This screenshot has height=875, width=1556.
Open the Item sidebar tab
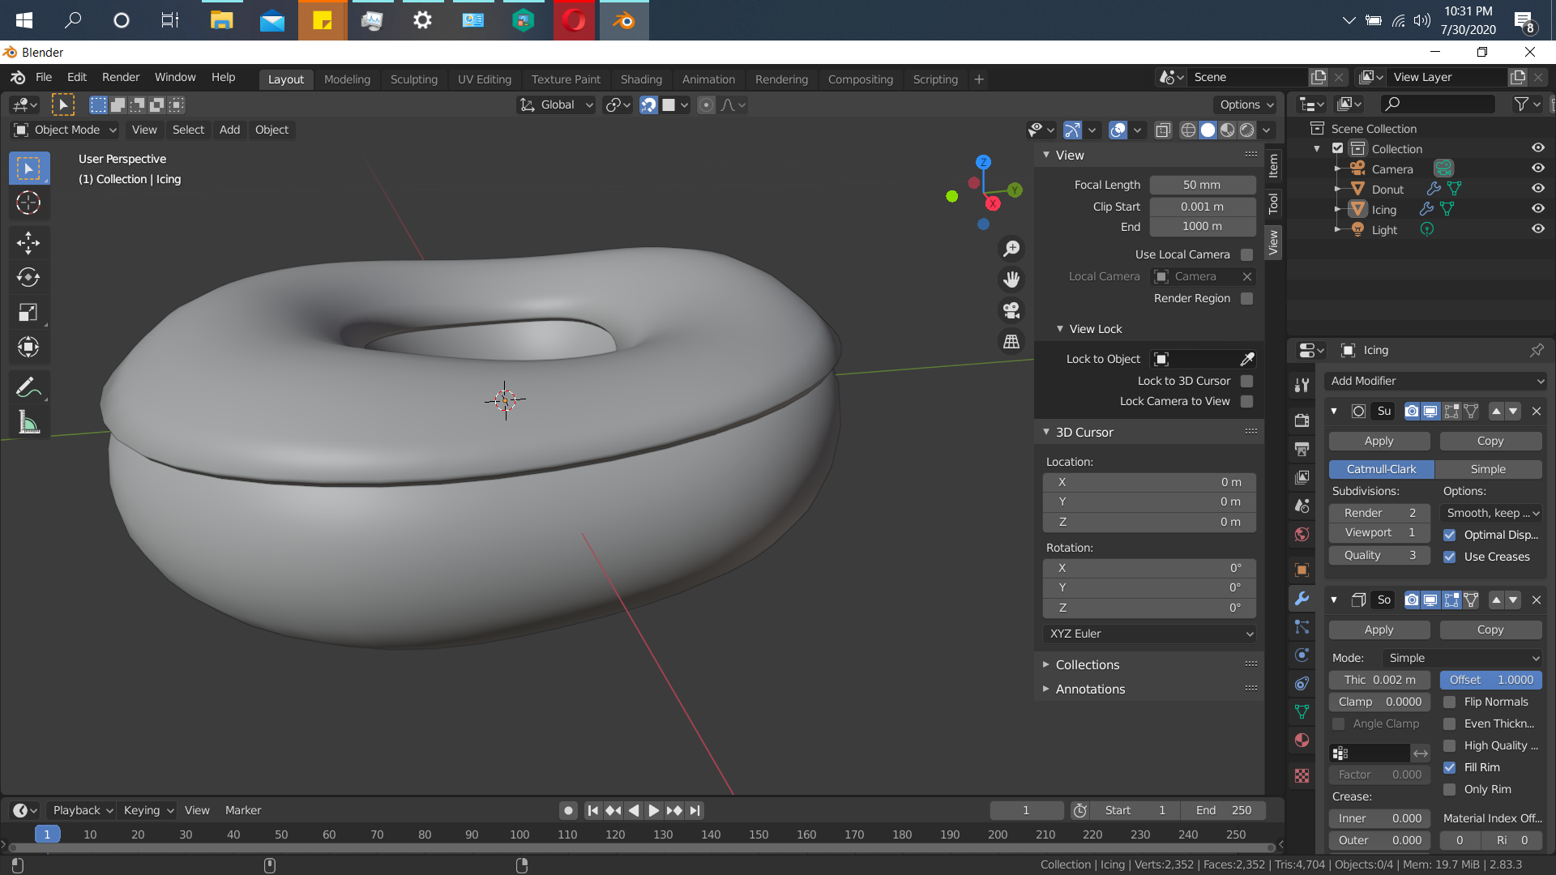[1273, 165]
